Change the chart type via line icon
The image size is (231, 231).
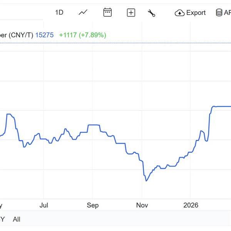tap(83, 13)
